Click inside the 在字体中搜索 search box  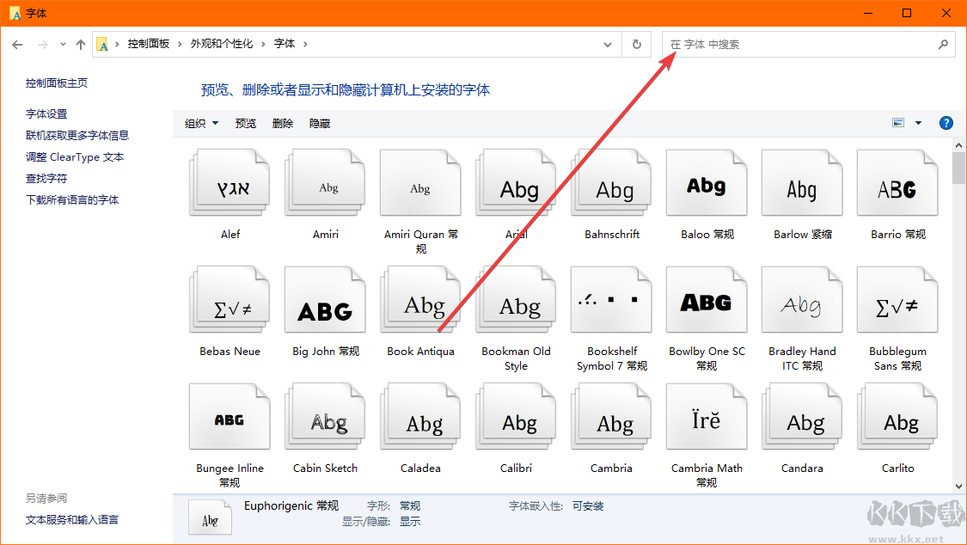point(799,44)
